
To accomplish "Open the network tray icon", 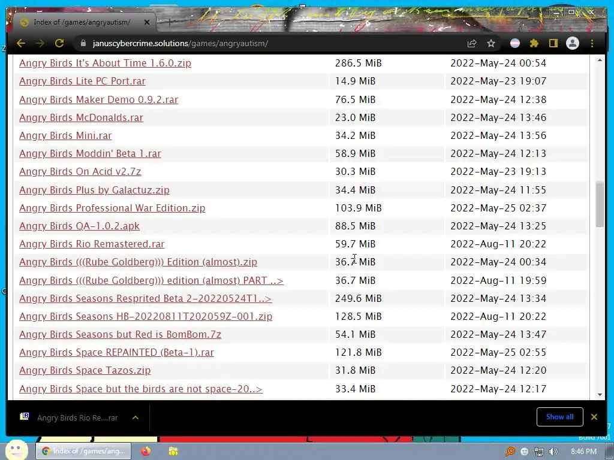I will coord(539,452).
